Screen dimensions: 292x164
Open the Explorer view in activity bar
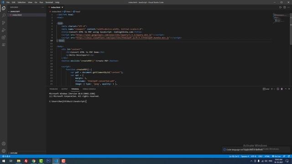pyautogui.click(x=4, y=8)
